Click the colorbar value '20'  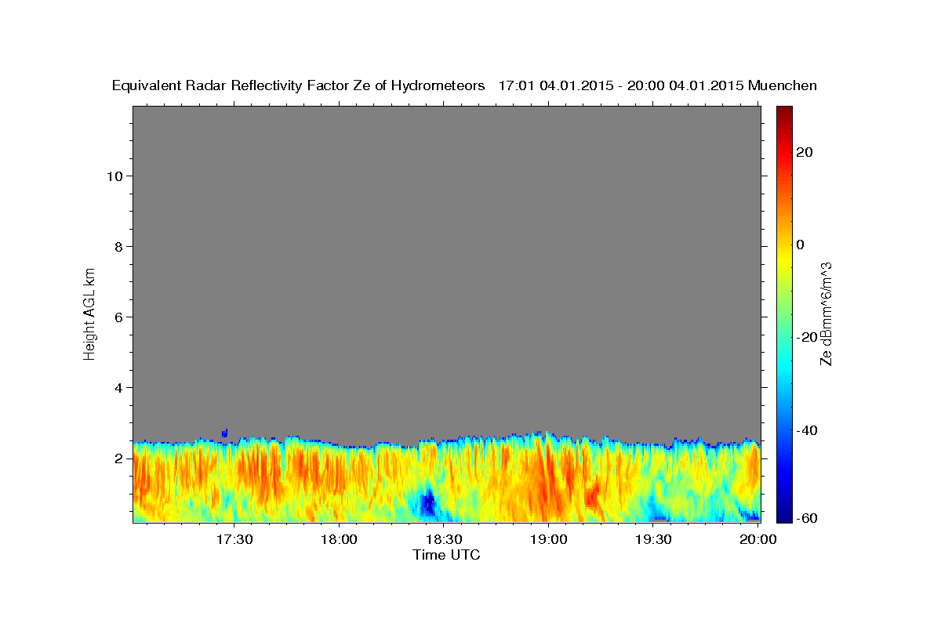(x=806, y=152)
